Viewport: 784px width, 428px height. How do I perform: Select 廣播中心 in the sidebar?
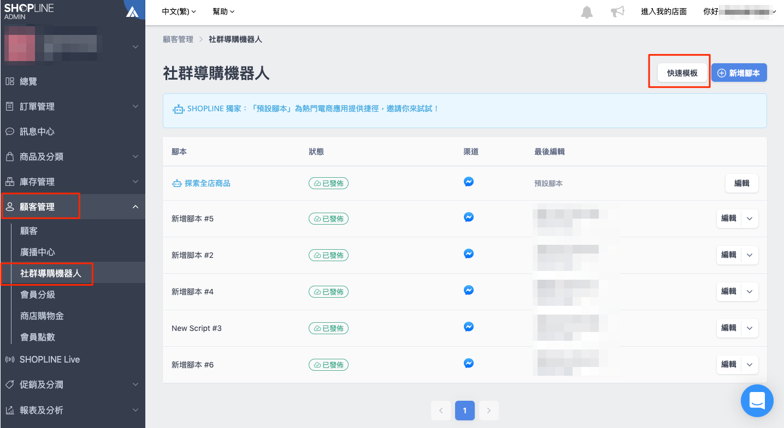pos(38,252)
